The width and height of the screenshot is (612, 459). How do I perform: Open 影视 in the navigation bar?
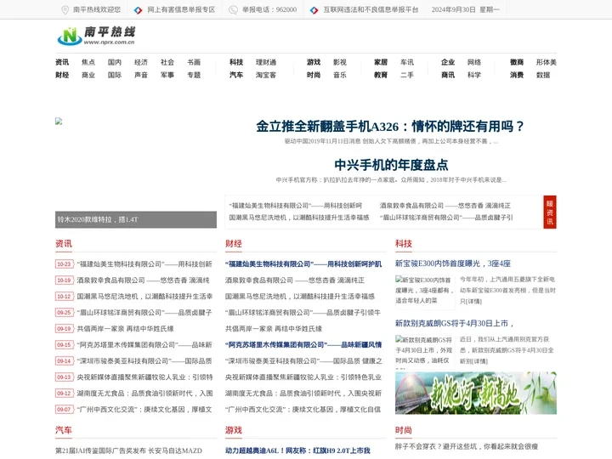point(340,62)
